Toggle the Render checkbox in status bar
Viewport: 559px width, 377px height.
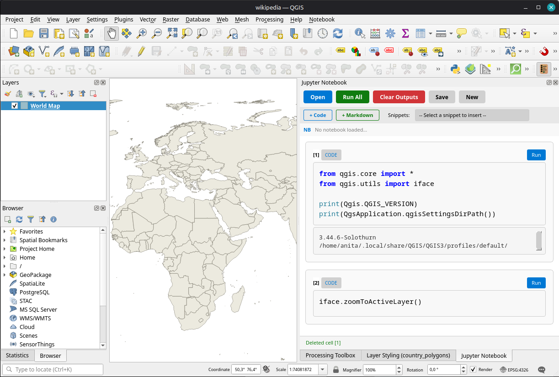[473, 369]
